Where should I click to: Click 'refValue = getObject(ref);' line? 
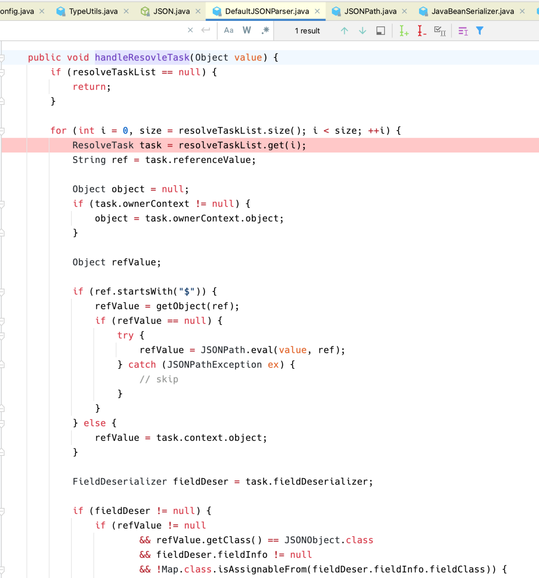[167, 306]
